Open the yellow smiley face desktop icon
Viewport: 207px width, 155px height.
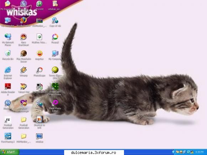click(39, 53)
